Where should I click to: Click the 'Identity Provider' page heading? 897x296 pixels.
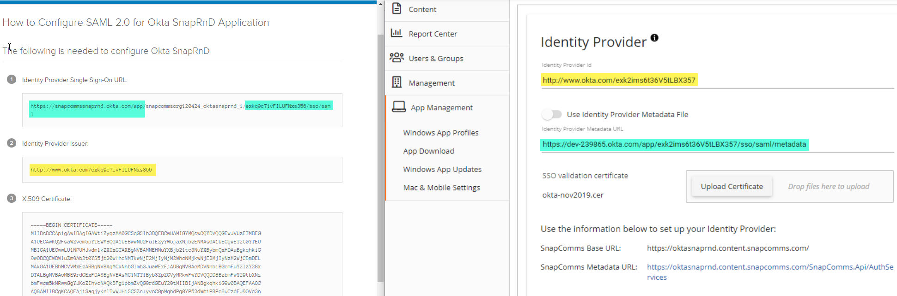coord(593,42)
